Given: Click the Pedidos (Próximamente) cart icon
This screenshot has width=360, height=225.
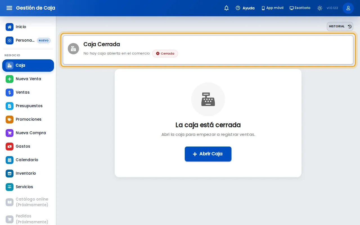Looking at the screenshot, I should click(x=10, y=219).
